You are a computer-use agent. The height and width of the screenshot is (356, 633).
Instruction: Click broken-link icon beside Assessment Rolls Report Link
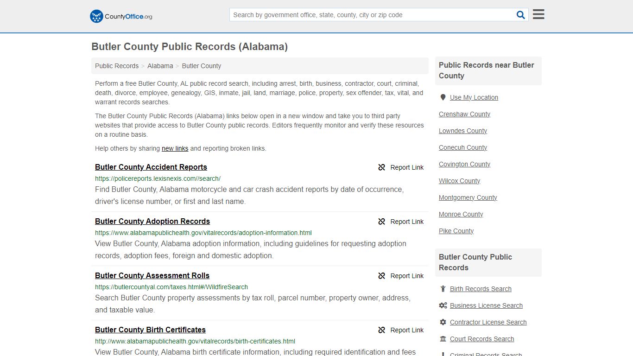[381, 276]
